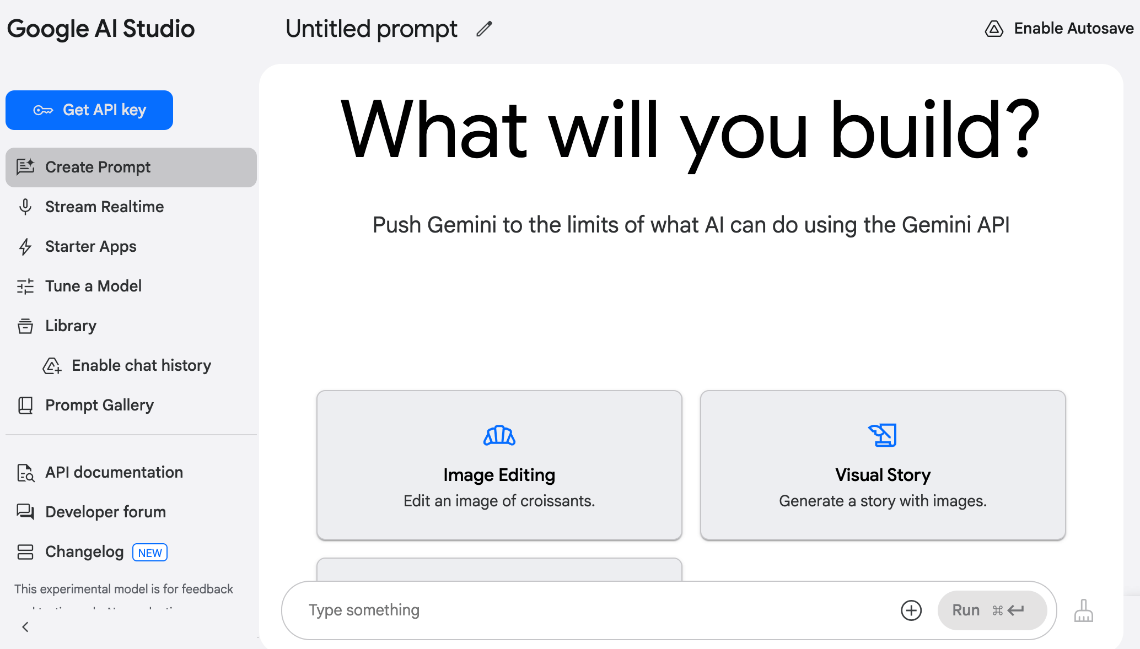Image resolution: width=1140 pixels, height=649 pixels.
Task: Click the Stream Realtime microphone icon
Action: click(x=25, y=207)
